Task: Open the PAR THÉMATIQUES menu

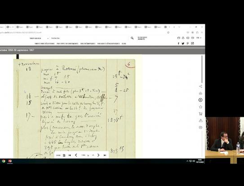Action: [88, 44]
